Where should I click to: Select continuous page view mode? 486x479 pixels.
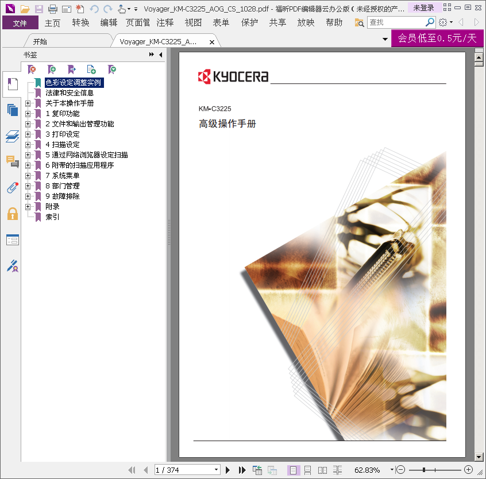(307, 470)
